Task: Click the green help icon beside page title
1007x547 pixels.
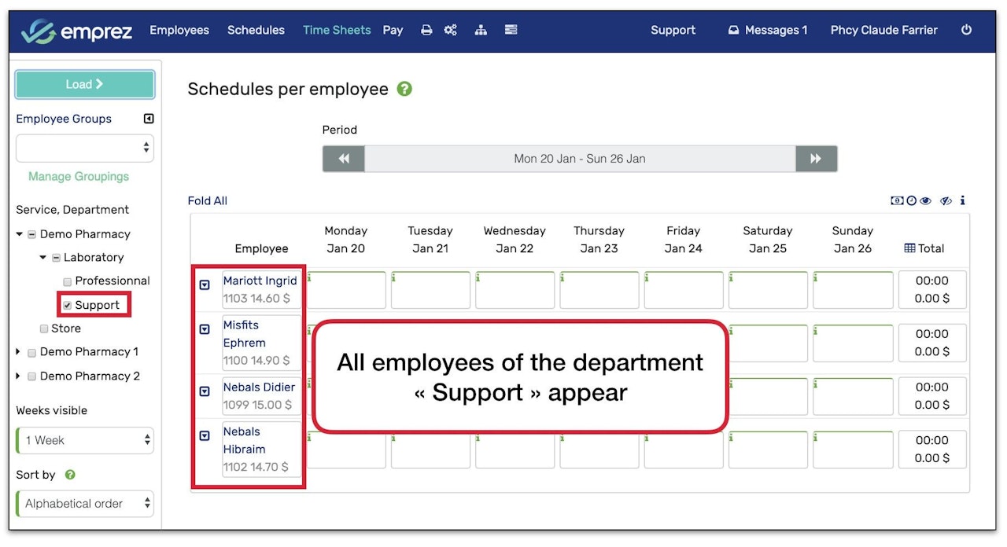Action: pos(404,89)
